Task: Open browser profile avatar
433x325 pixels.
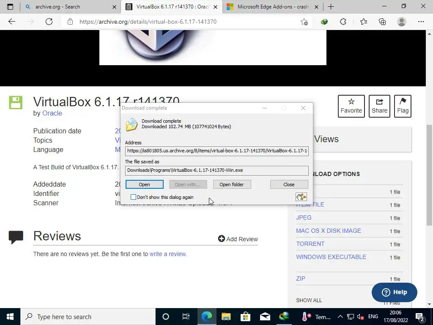Action: pyautogui.click(x=402, y=22)
